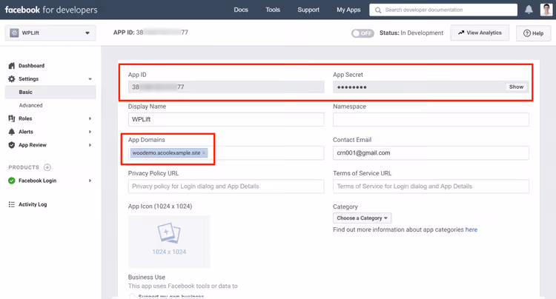The image size is (556, 299).
Task: Click the facebook for developers logo
Action: pos(51,10)
